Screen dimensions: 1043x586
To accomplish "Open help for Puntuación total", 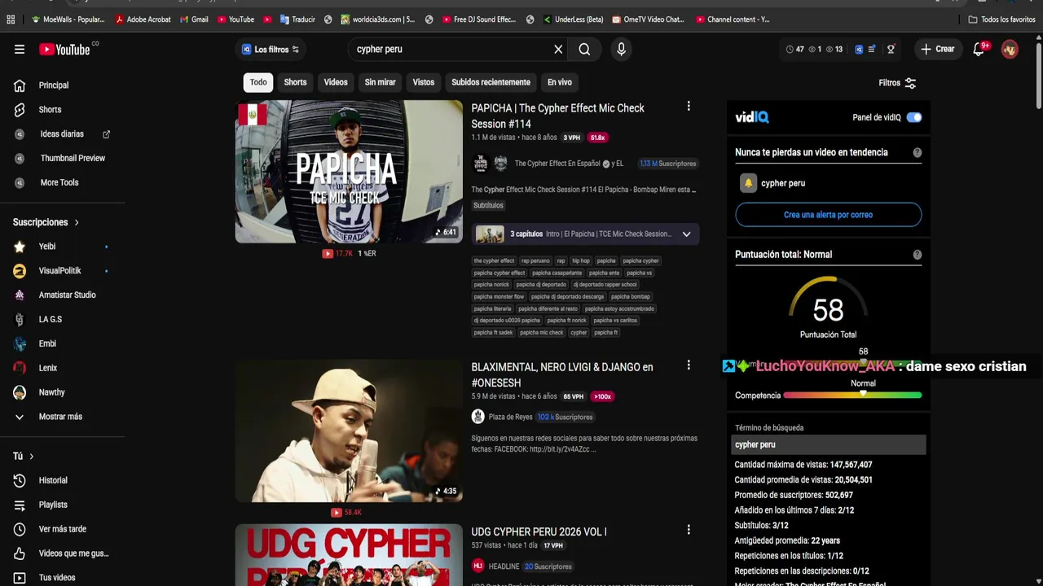I will coord(917,255).
